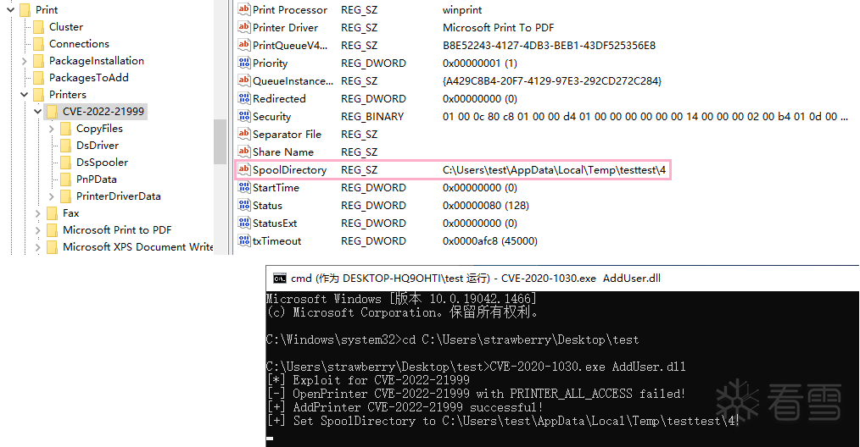The width and height of the screenshot is (860, 447).
Task: Select the DsSpooler folder icon
Action: point(66,163)
